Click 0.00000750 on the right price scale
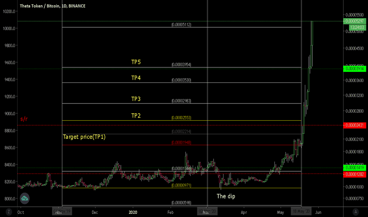 [x=355, y=198]
